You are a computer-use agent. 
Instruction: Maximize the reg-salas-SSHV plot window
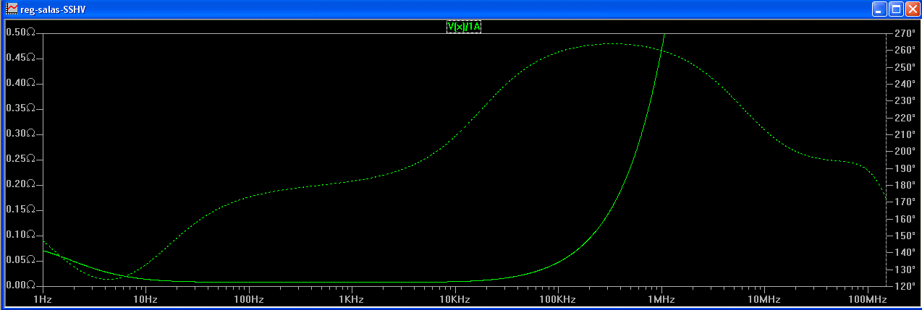[895, 9]
